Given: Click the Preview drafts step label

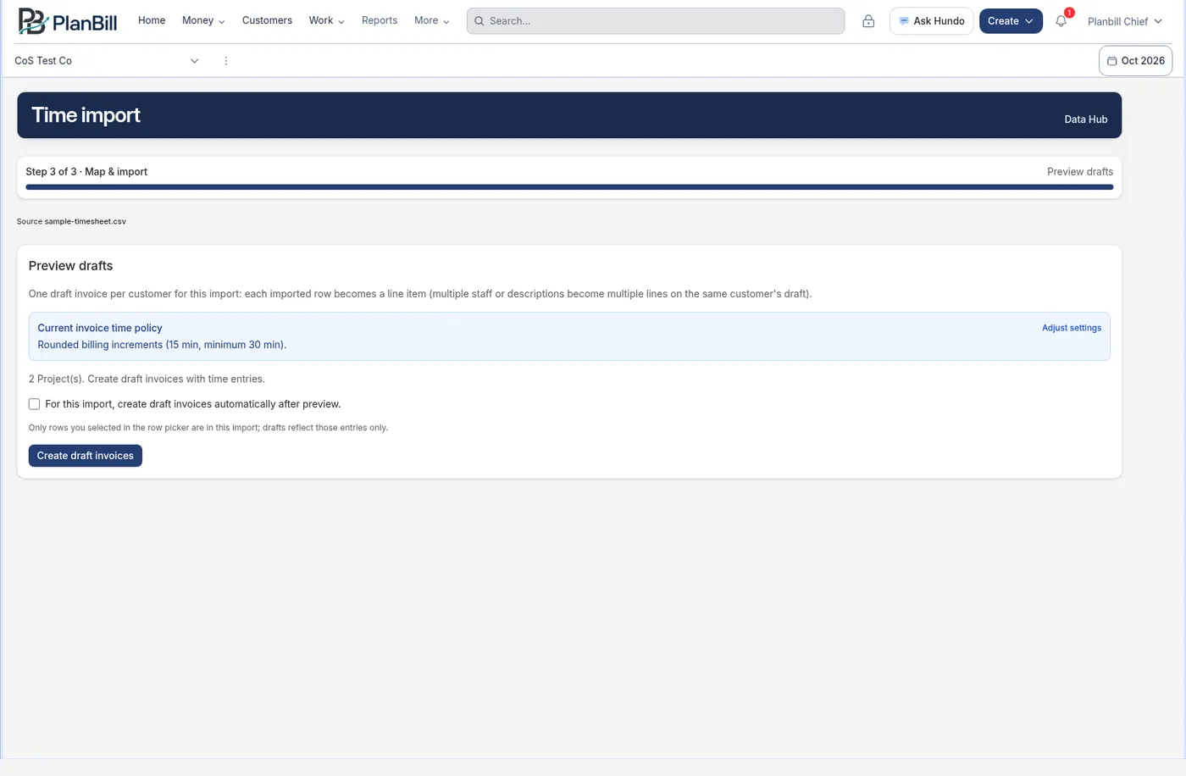Looking at the screenshot, I should point(1080,172).
